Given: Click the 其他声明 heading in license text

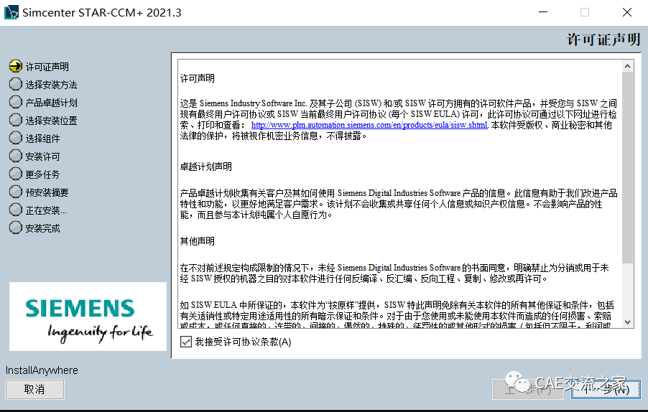Looking at the screenshot, I should tap(197, 241).
